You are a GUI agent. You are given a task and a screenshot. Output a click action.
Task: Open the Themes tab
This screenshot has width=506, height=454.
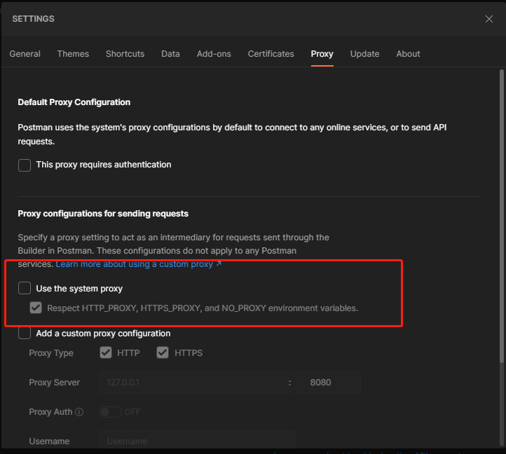click(73, 54)
